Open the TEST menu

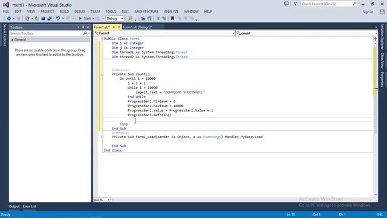(x=125, y=12)
